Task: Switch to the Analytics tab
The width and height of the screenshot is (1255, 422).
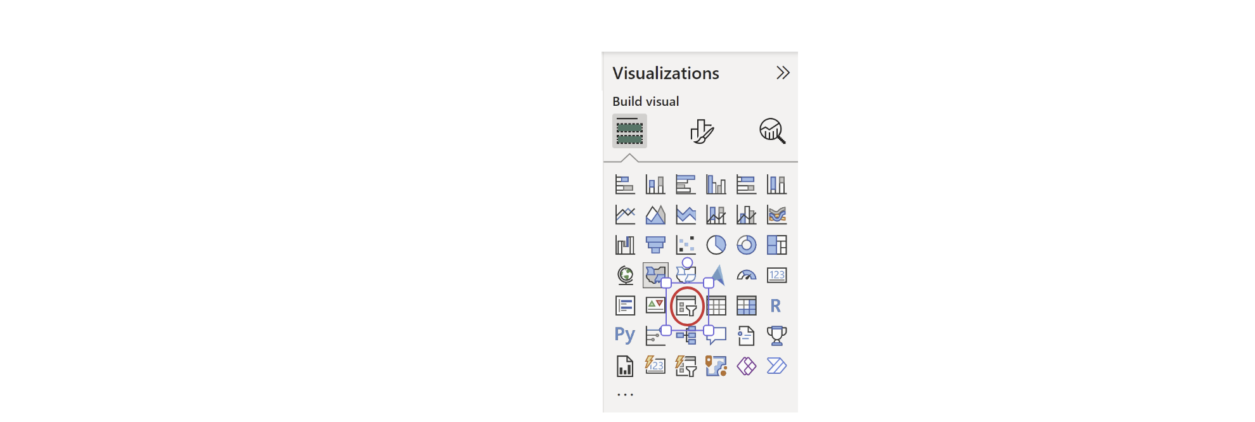Action: coord(773,131)
